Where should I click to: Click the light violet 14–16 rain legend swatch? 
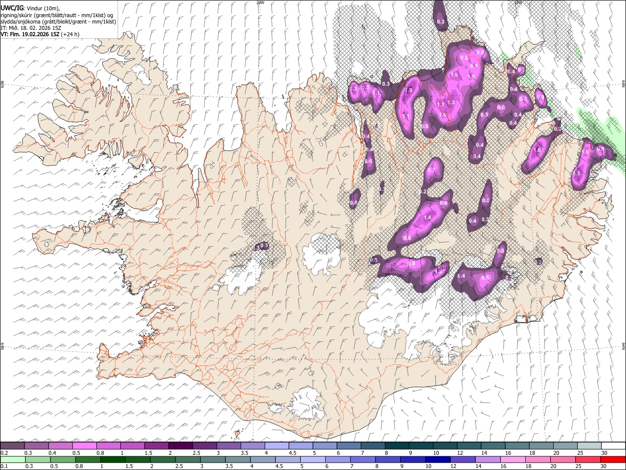488,460
